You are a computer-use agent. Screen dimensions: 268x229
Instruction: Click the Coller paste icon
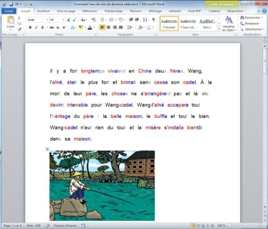pos(10,21)
